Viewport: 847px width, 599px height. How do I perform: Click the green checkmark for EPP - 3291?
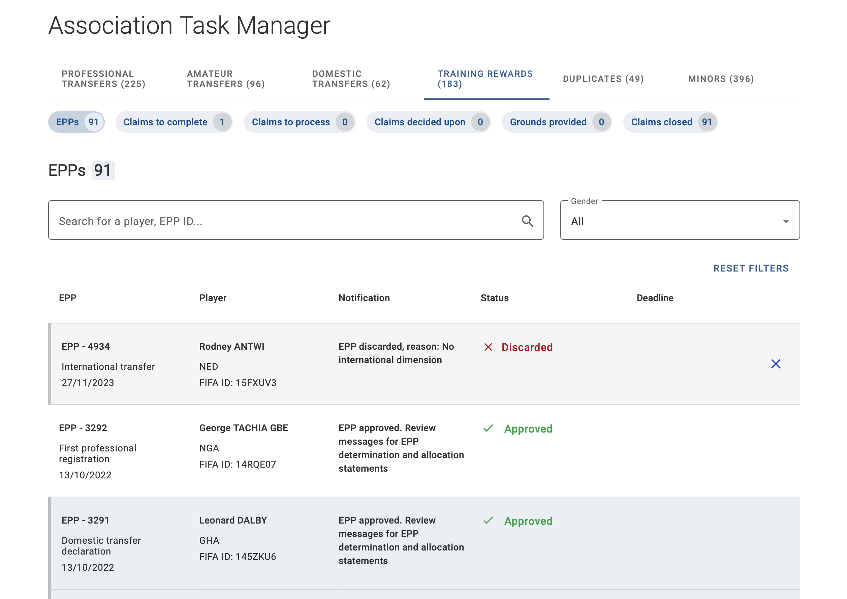[x=488, y=521]
